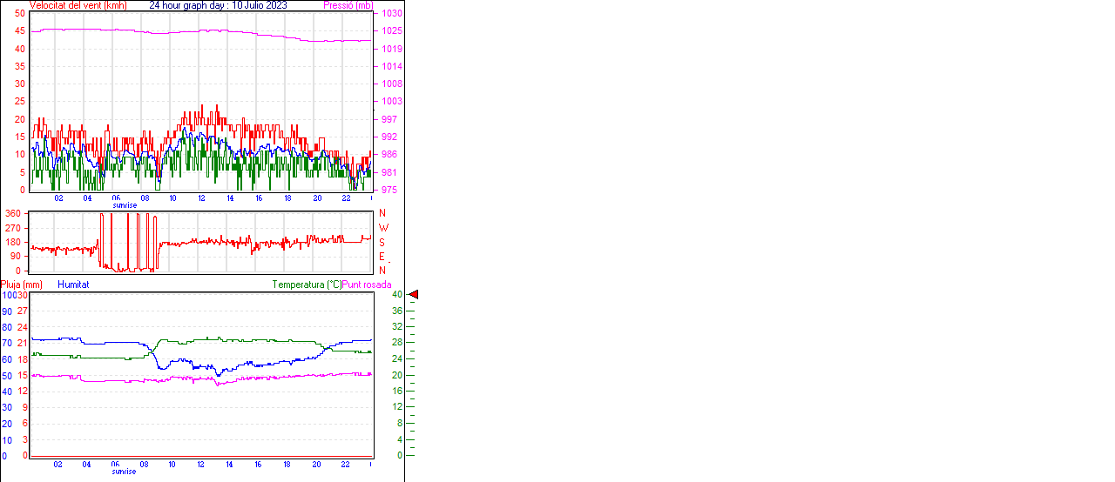The width and height of the screenshot is (1115, 482).
Task: Click the red triangle marker beside 40
Action: coord(414,295)
